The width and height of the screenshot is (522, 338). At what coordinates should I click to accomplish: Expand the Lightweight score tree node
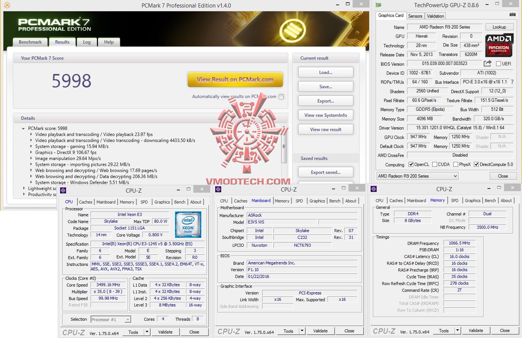(x=24, y=189)
